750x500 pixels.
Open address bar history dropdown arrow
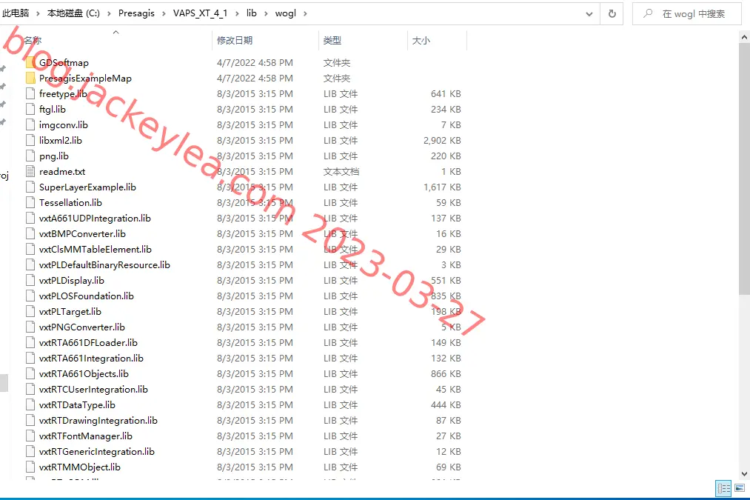[589, 14]
